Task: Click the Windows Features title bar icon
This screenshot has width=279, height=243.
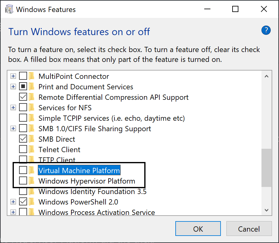Action: (x=9, y=9)
